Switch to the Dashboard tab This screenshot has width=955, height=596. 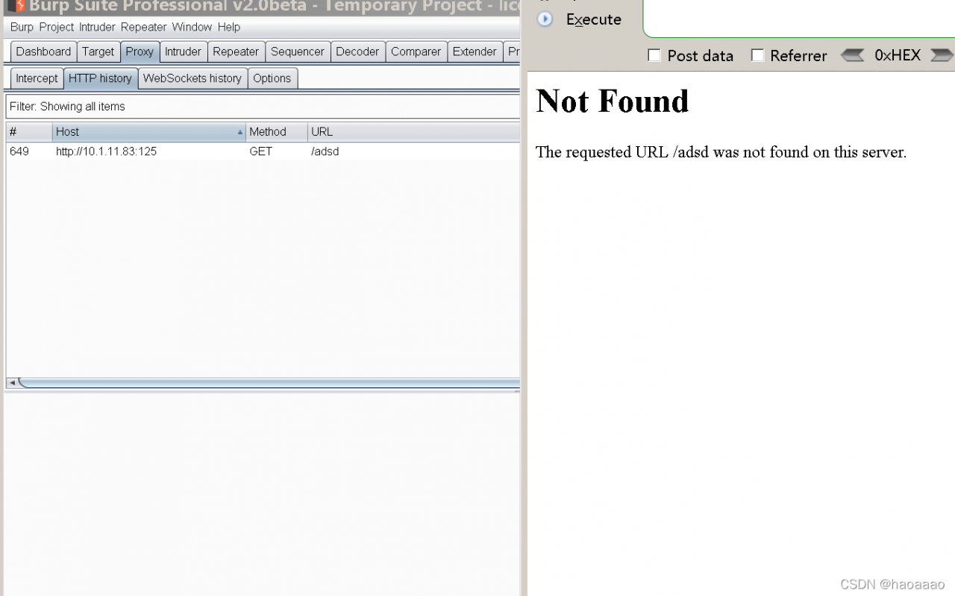coord(43,51)
